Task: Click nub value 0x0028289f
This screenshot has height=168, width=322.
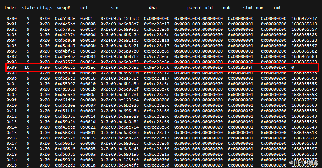Action: [241, 68]
